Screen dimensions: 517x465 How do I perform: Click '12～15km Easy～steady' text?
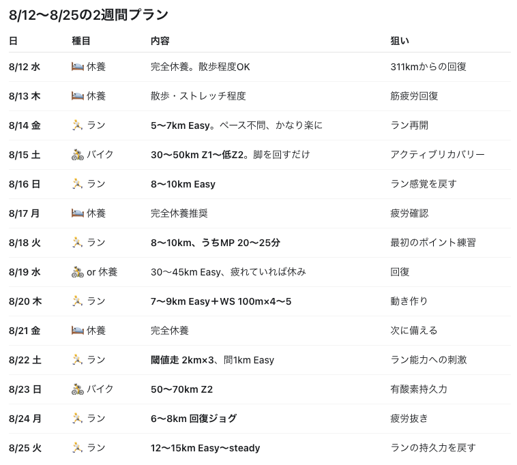(205, 448)
